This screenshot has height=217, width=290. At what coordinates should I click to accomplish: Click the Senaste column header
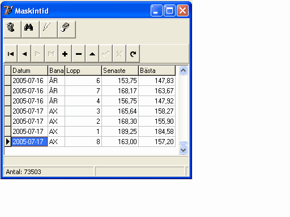[120, 71]
